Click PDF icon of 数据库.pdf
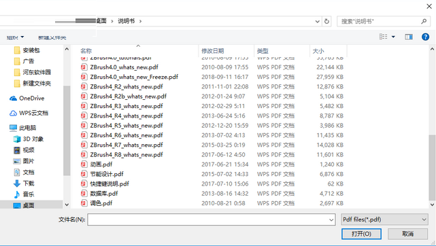Viewport: 436px width, 246px height. coord(84,193)
